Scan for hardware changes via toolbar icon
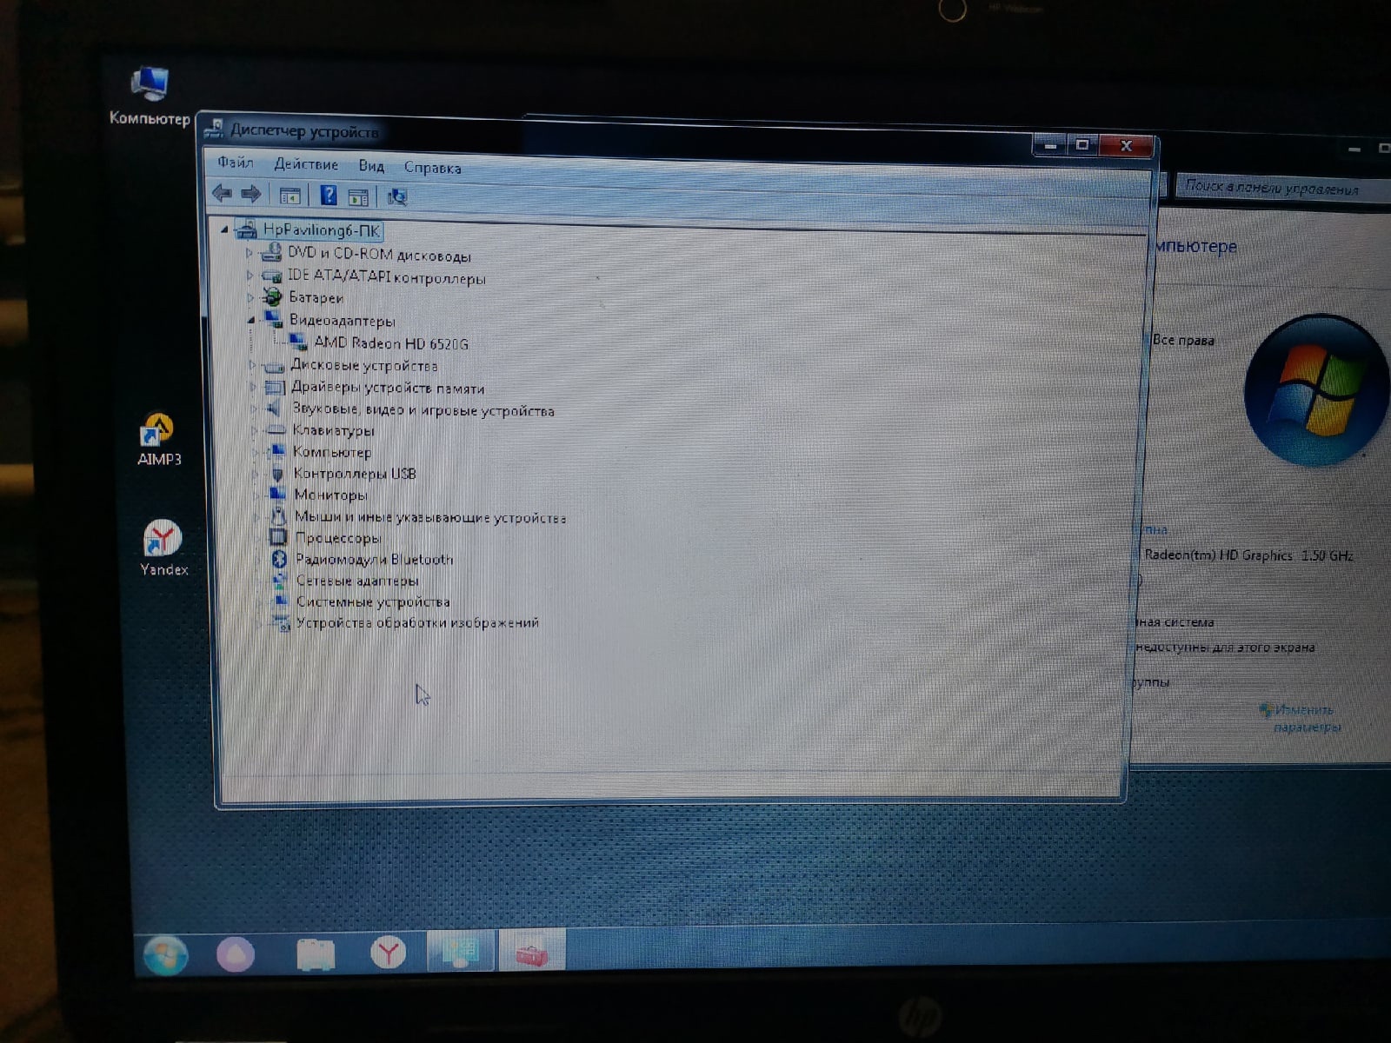Screen dimensions: 1391x1043 click(397, 197)
